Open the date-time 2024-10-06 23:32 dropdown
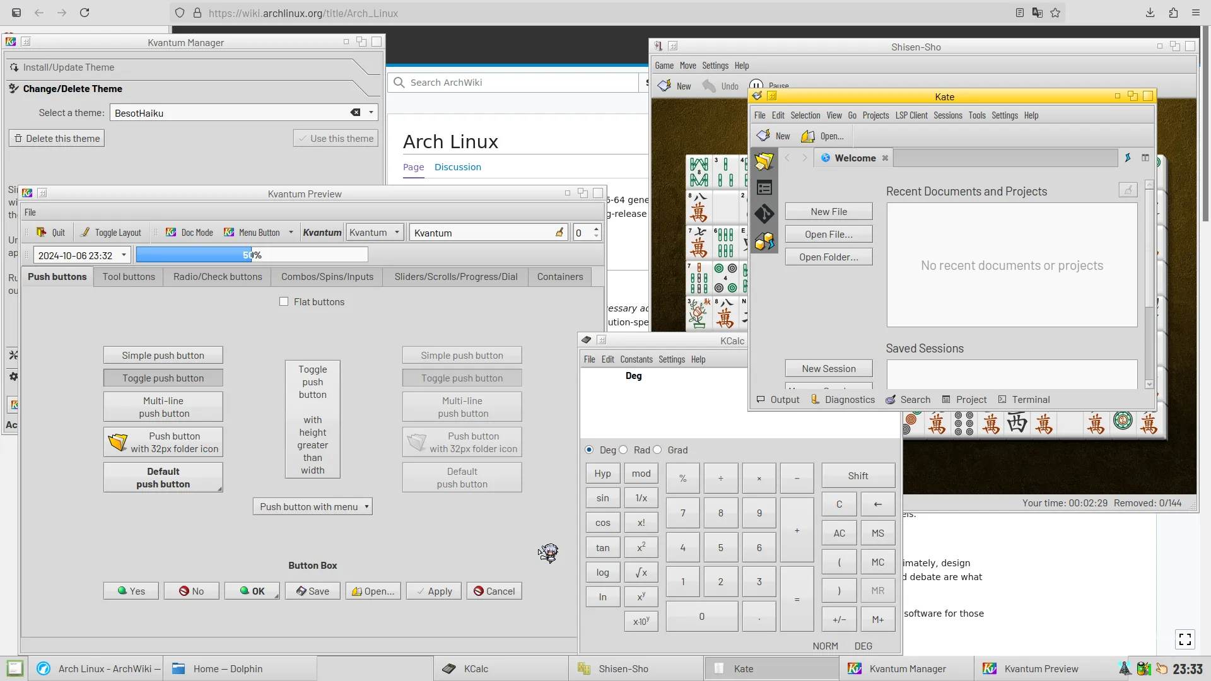 (124, 255)
